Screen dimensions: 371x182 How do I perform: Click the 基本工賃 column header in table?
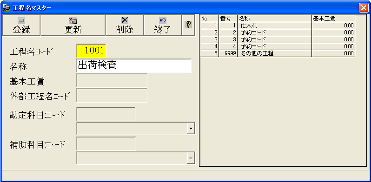(x=333, y=19)
